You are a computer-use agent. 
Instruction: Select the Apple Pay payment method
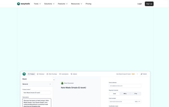tap(125, 94)
